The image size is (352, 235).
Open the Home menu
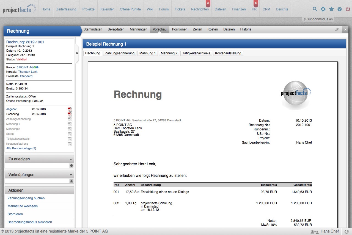click(x=46, y=9)
